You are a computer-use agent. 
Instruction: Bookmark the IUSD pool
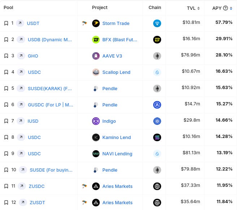click(x=6, y=121)
